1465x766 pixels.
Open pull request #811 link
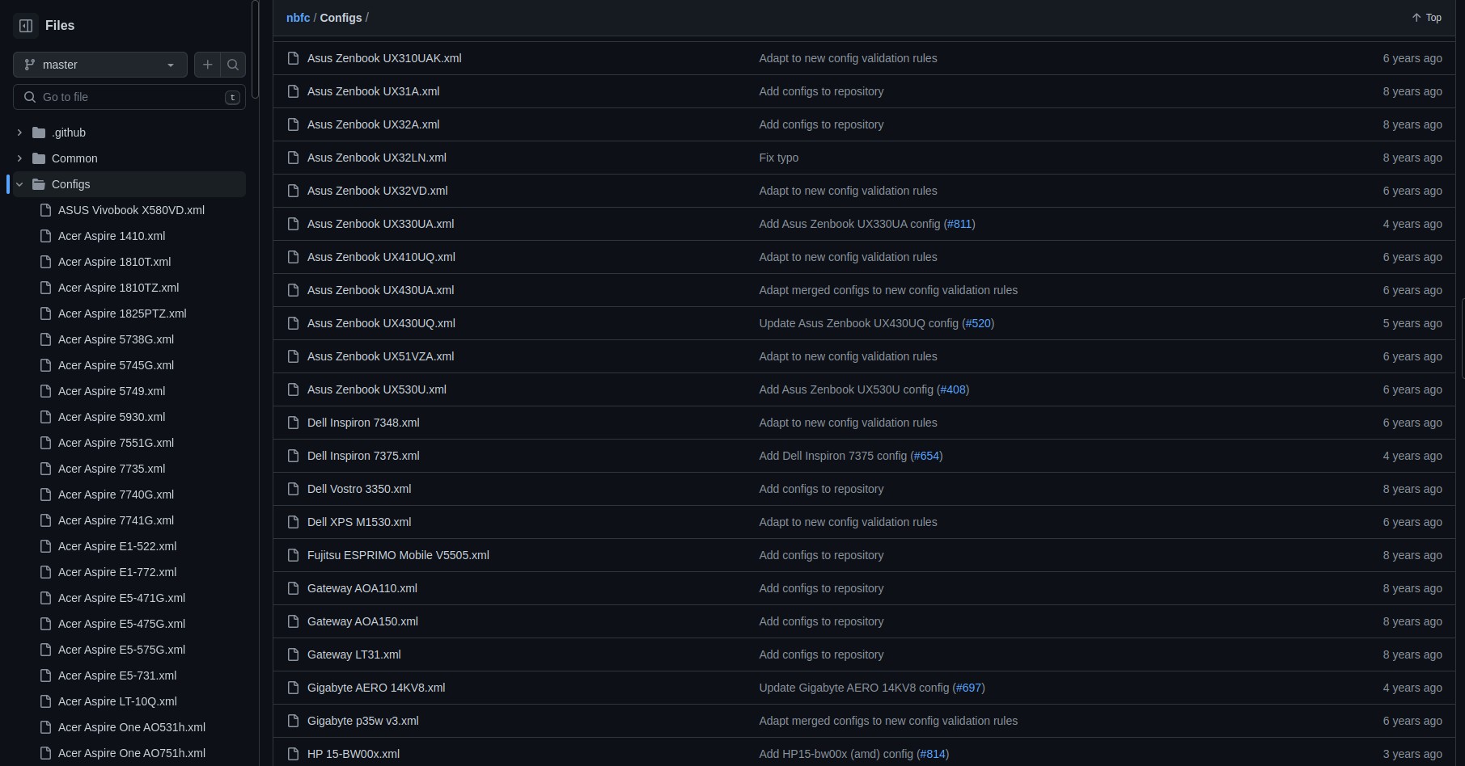tap(959, 224)
